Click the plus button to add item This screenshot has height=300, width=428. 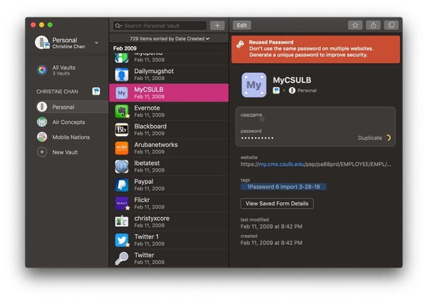(217, 26)
